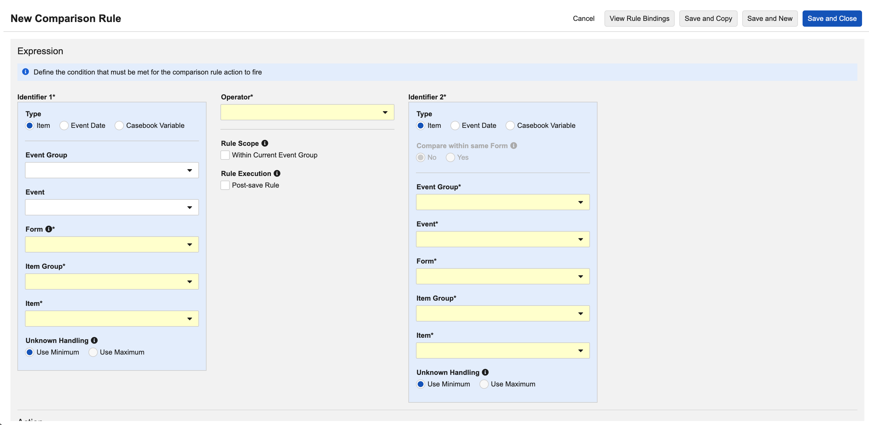This screenshot has width=869, height=425.
Task: Click blue info icon in Expression banner
Action: (25, 72)
